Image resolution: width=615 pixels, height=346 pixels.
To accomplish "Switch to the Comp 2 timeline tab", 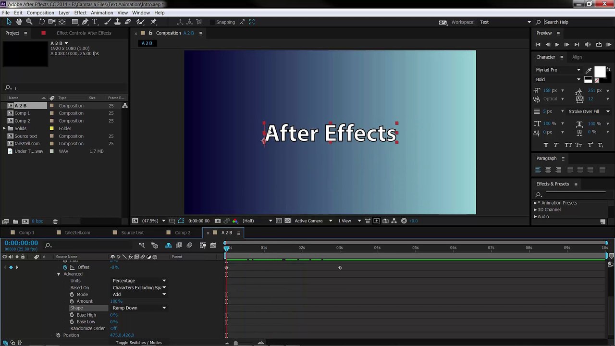I will pos(183,233).
